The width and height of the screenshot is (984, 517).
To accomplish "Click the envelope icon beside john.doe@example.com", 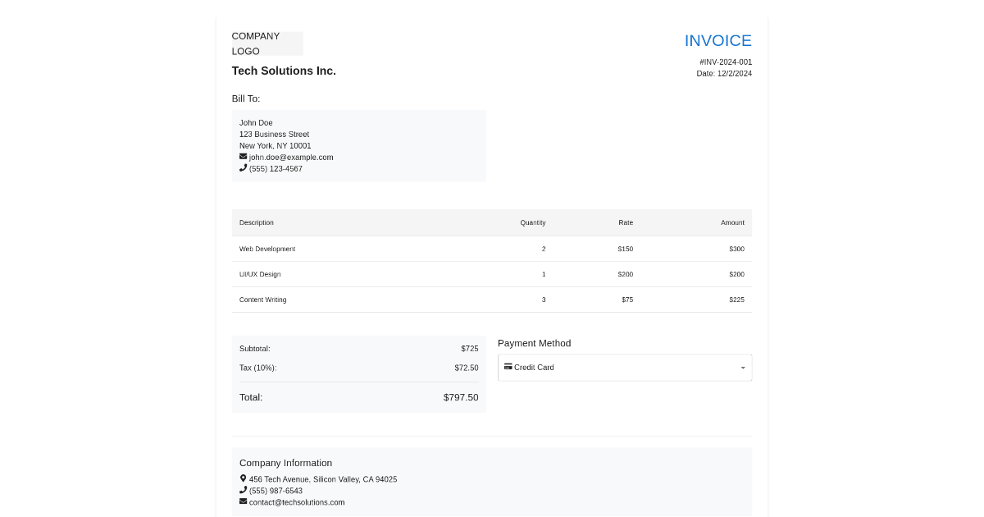I will click(x=243, y=157).
